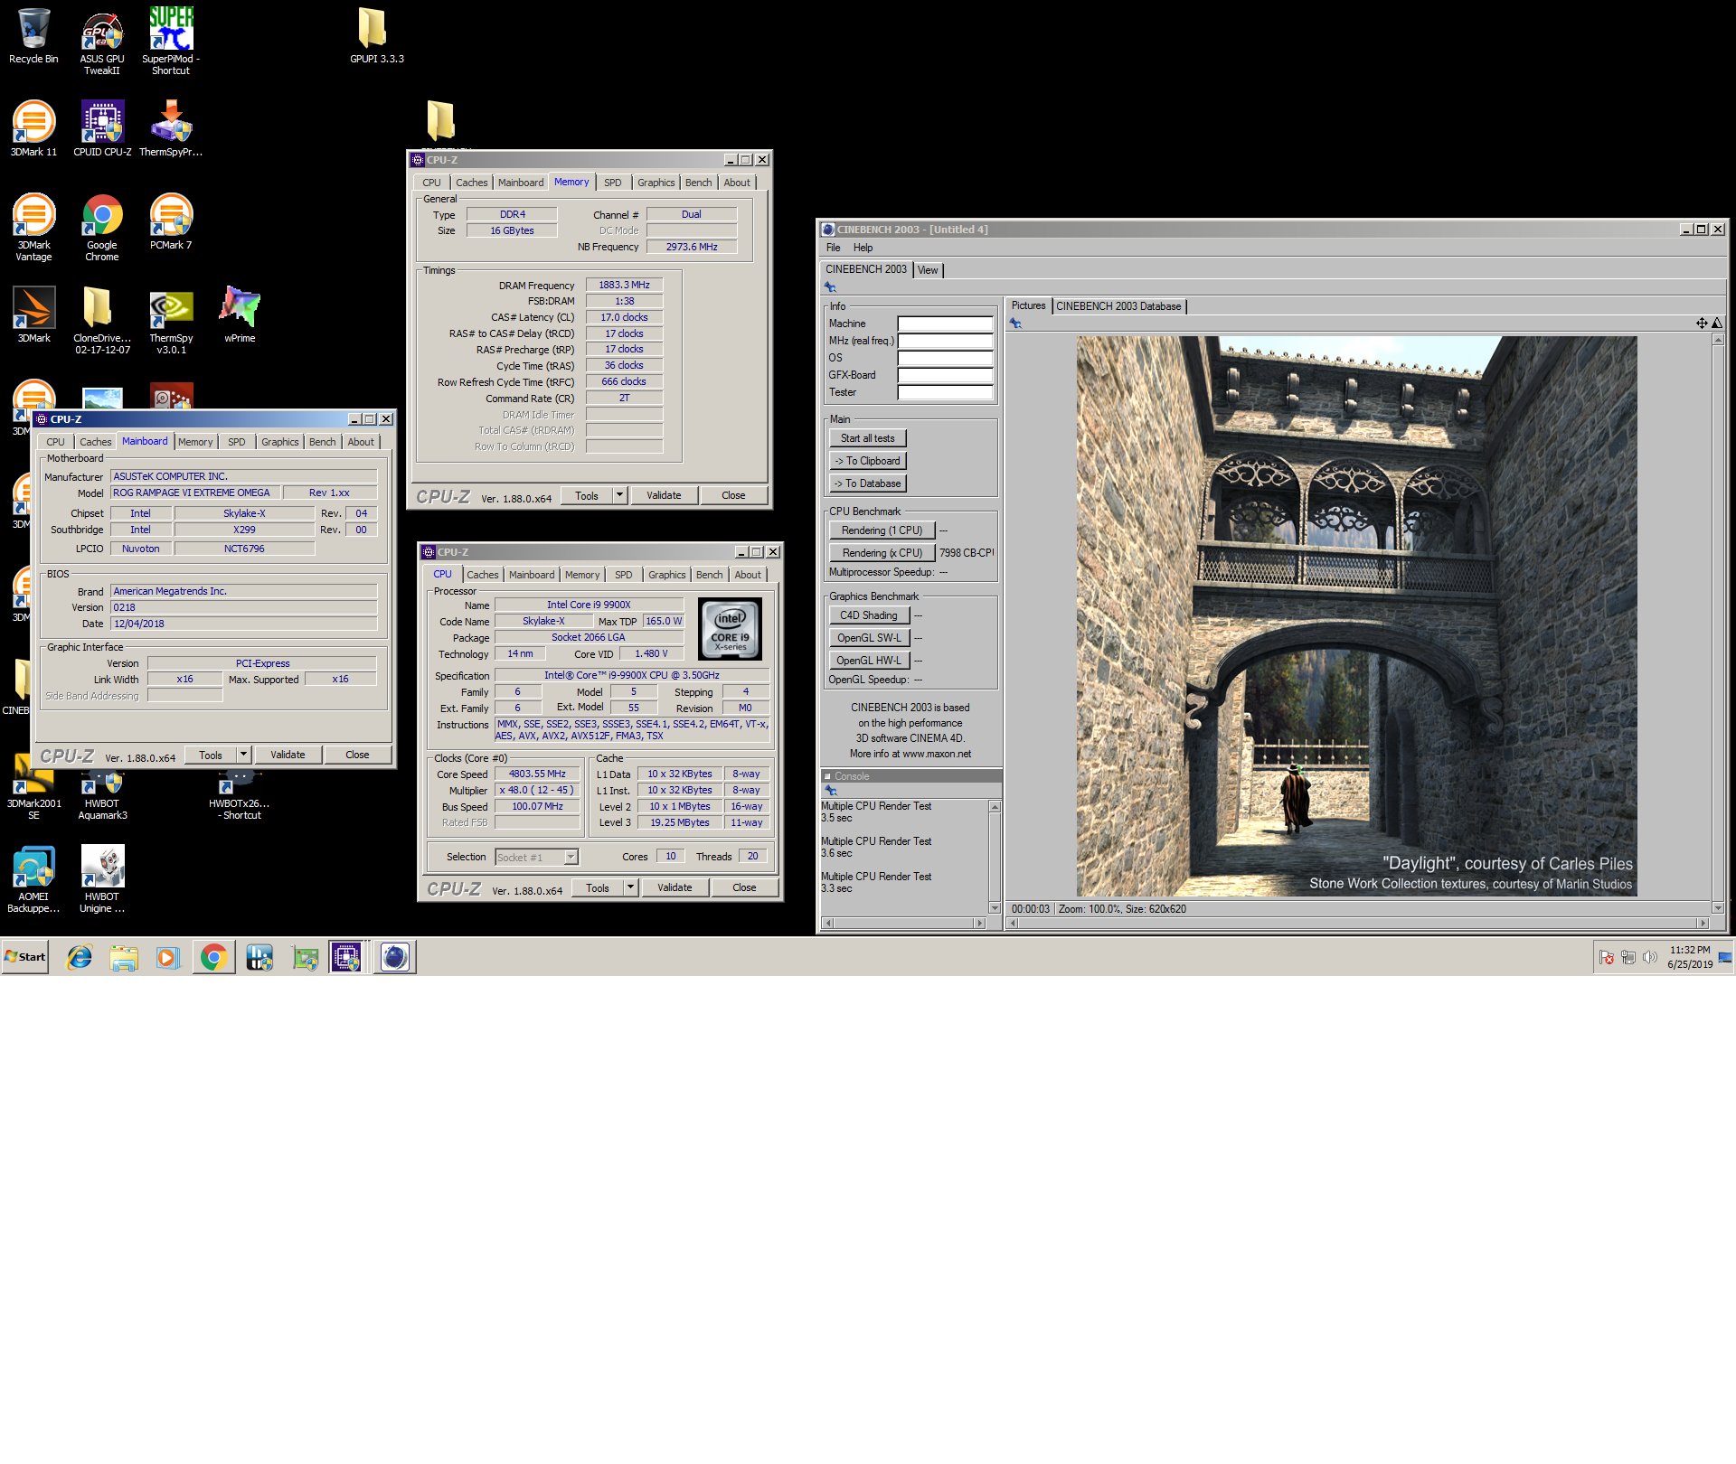This screenshot has width=1736, height=1464.
Task: Click the volume tray icon
Action: point(1649,957)
